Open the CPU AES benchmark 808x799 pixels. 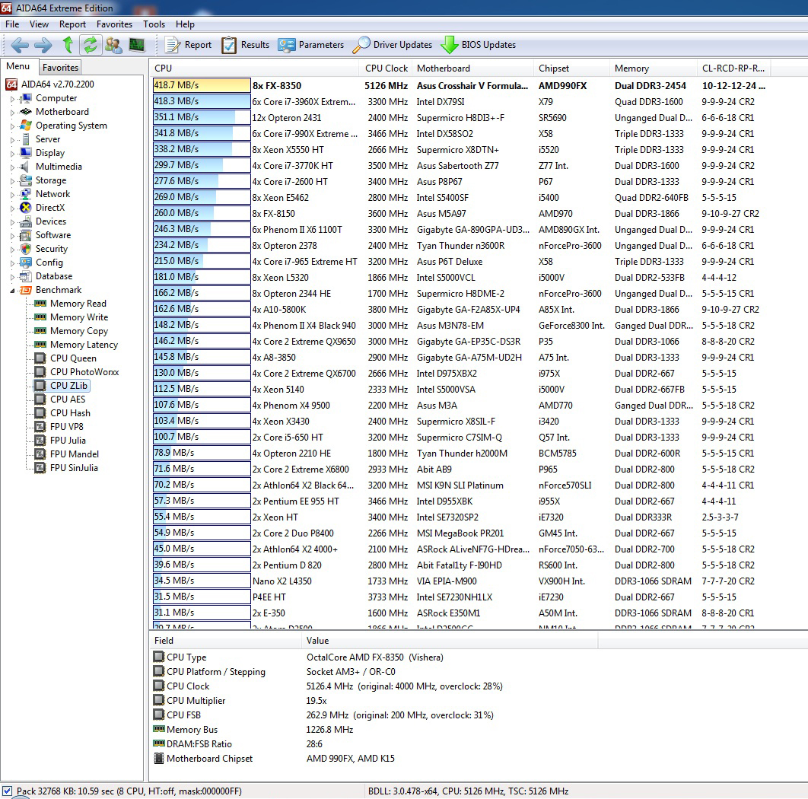pyautogui.click(x=68, y=399)
